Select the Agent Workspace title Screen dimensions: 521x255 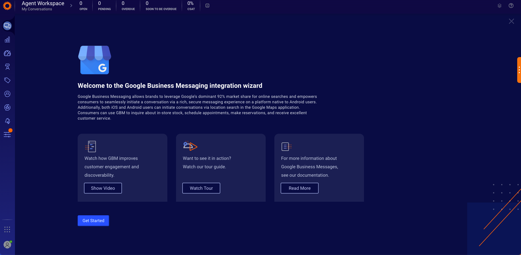(43, 3)
